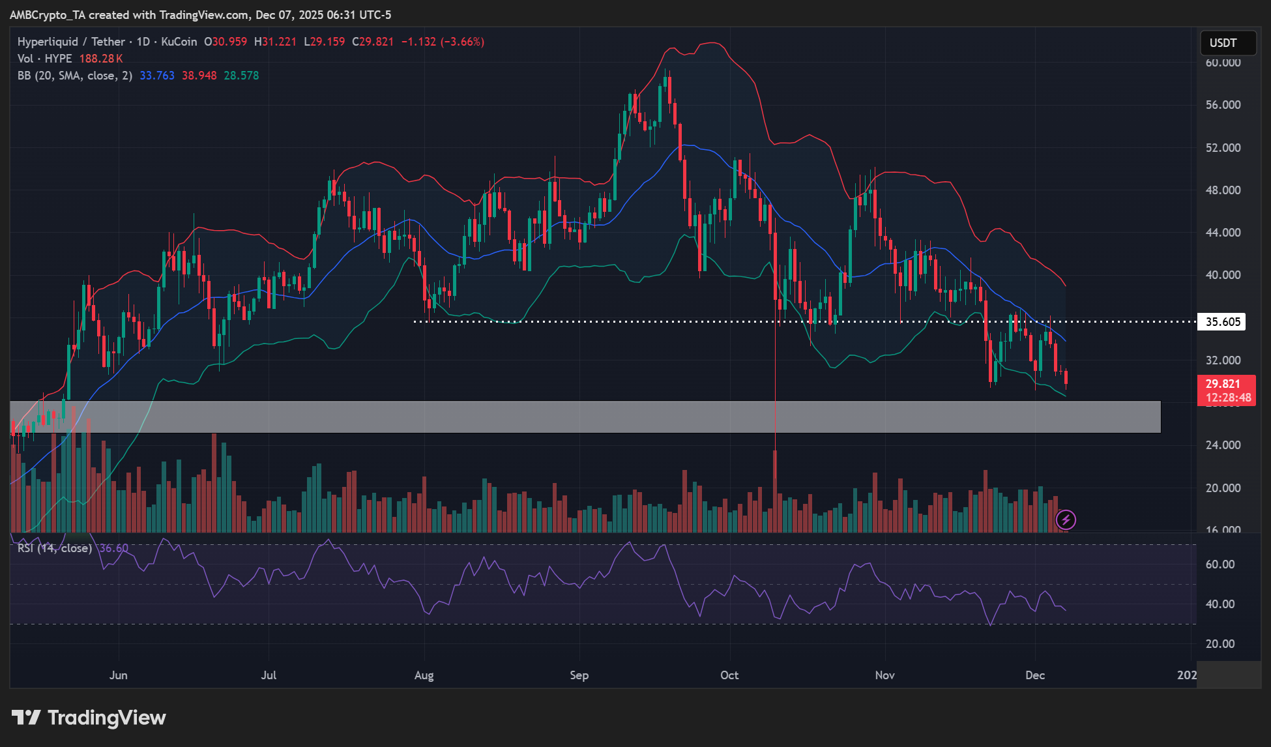Click the blue BB basis value 33.763
The height and width of the screenshot is (747, 1271).
[x=157, y=76]
